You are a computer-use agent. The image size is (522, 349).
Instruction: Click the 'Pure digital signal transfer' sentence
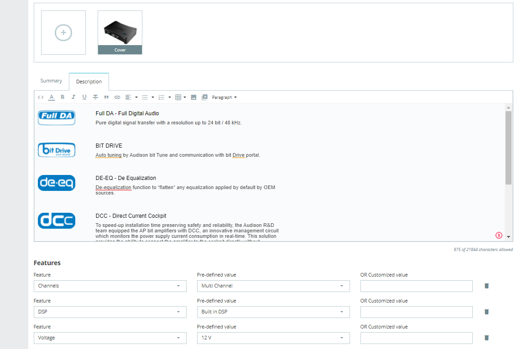pos(169,123)
